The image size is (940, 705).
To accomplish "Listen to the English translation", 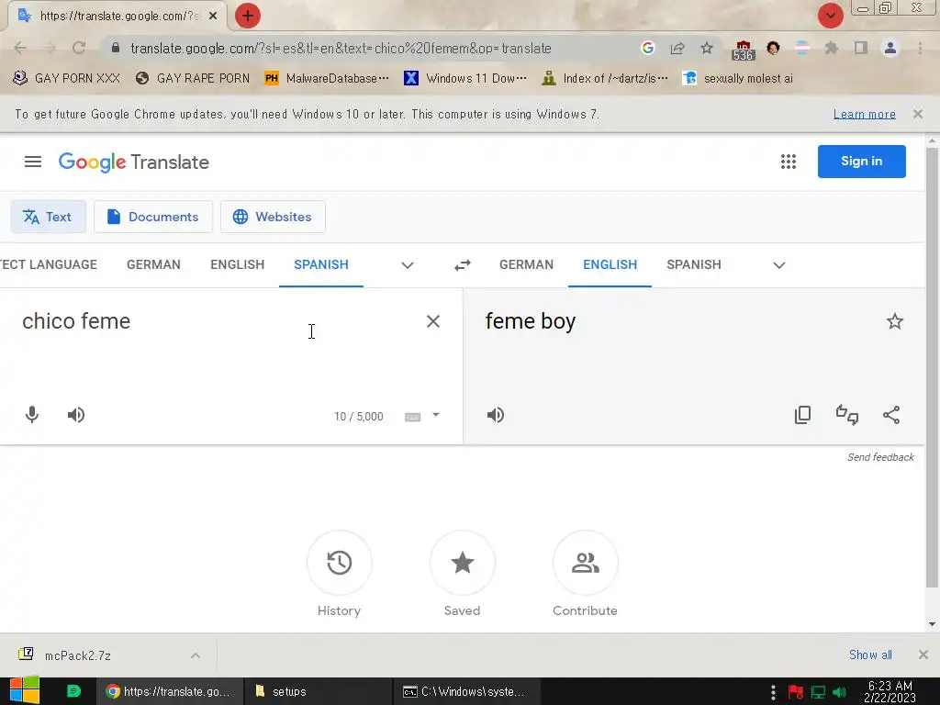I will (x=496, y=415).
